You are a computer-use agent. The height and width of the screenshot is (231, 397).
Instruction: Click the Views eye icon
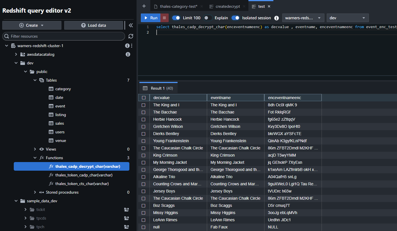click(42, 149)
